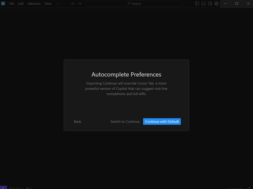
Task: Go back with the left arrow
Action: (73, 3)
